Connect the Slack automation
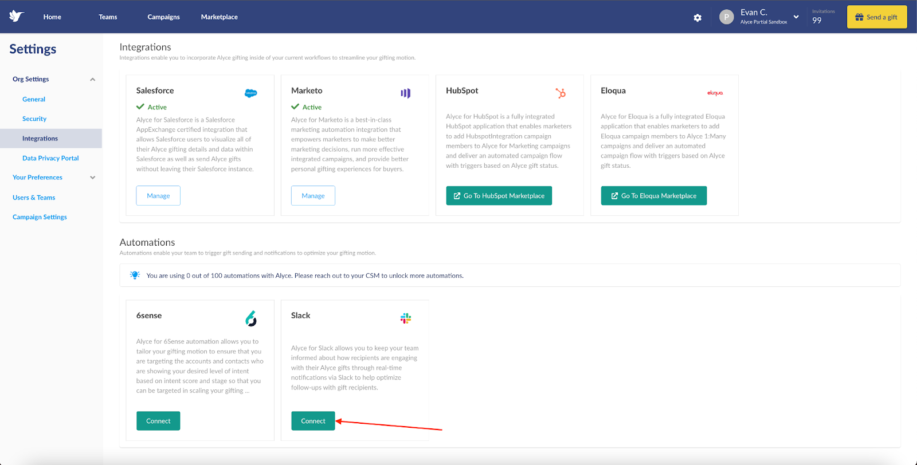917x465 pixels. [x=313, y=421]
